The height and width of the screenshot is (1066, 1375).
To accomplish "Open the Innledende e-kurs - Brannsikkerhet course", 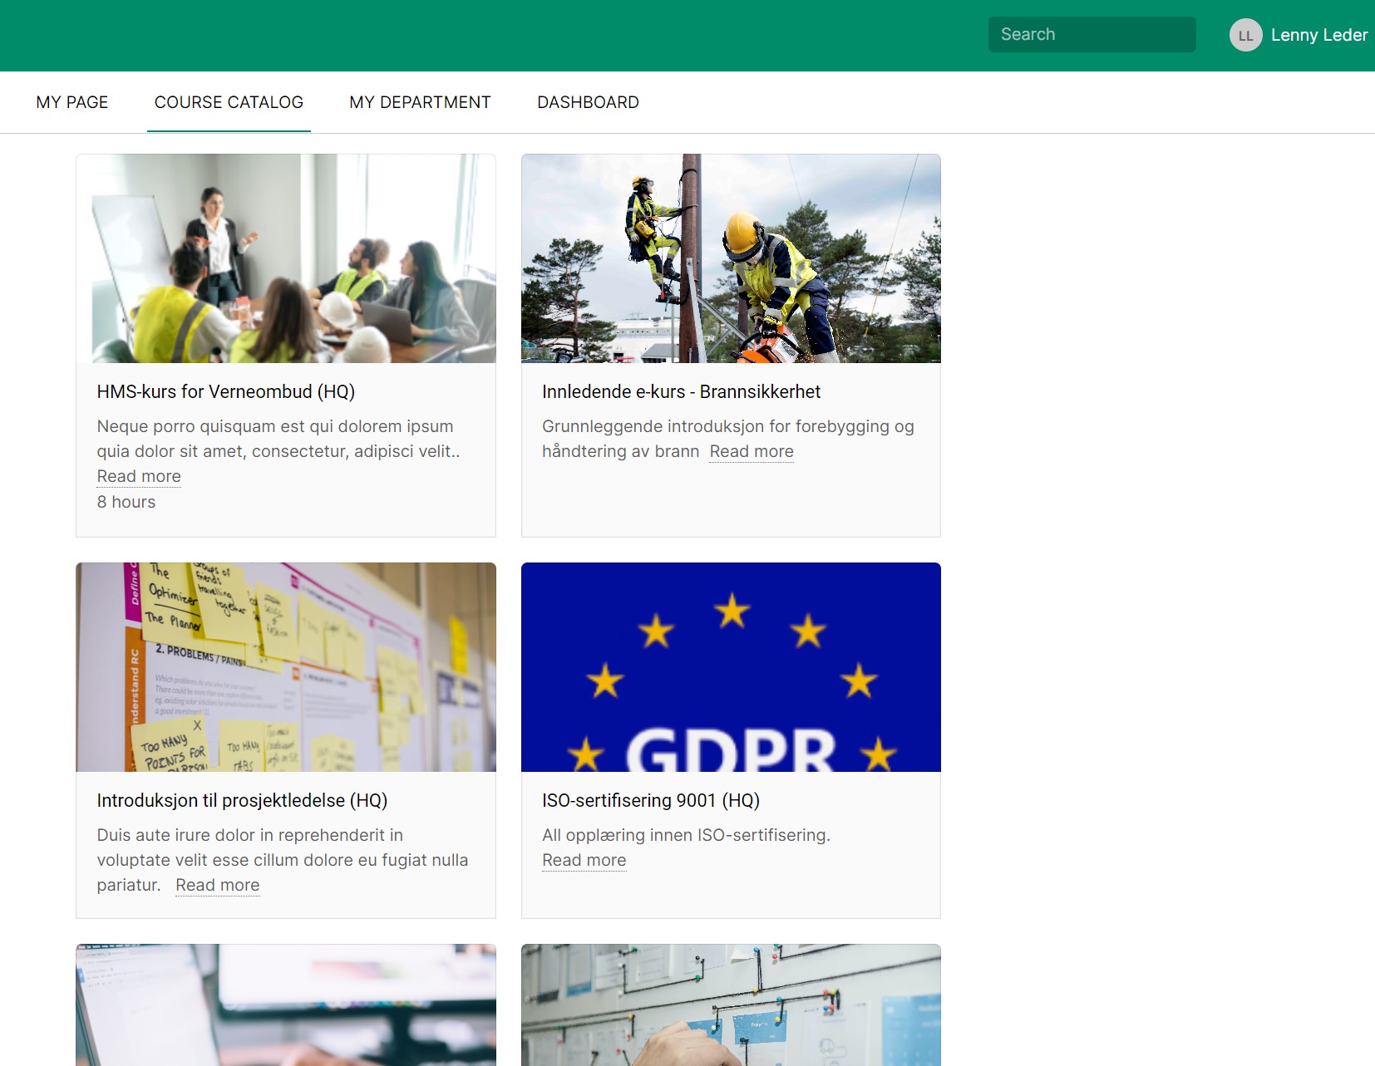I will point(681,391).
